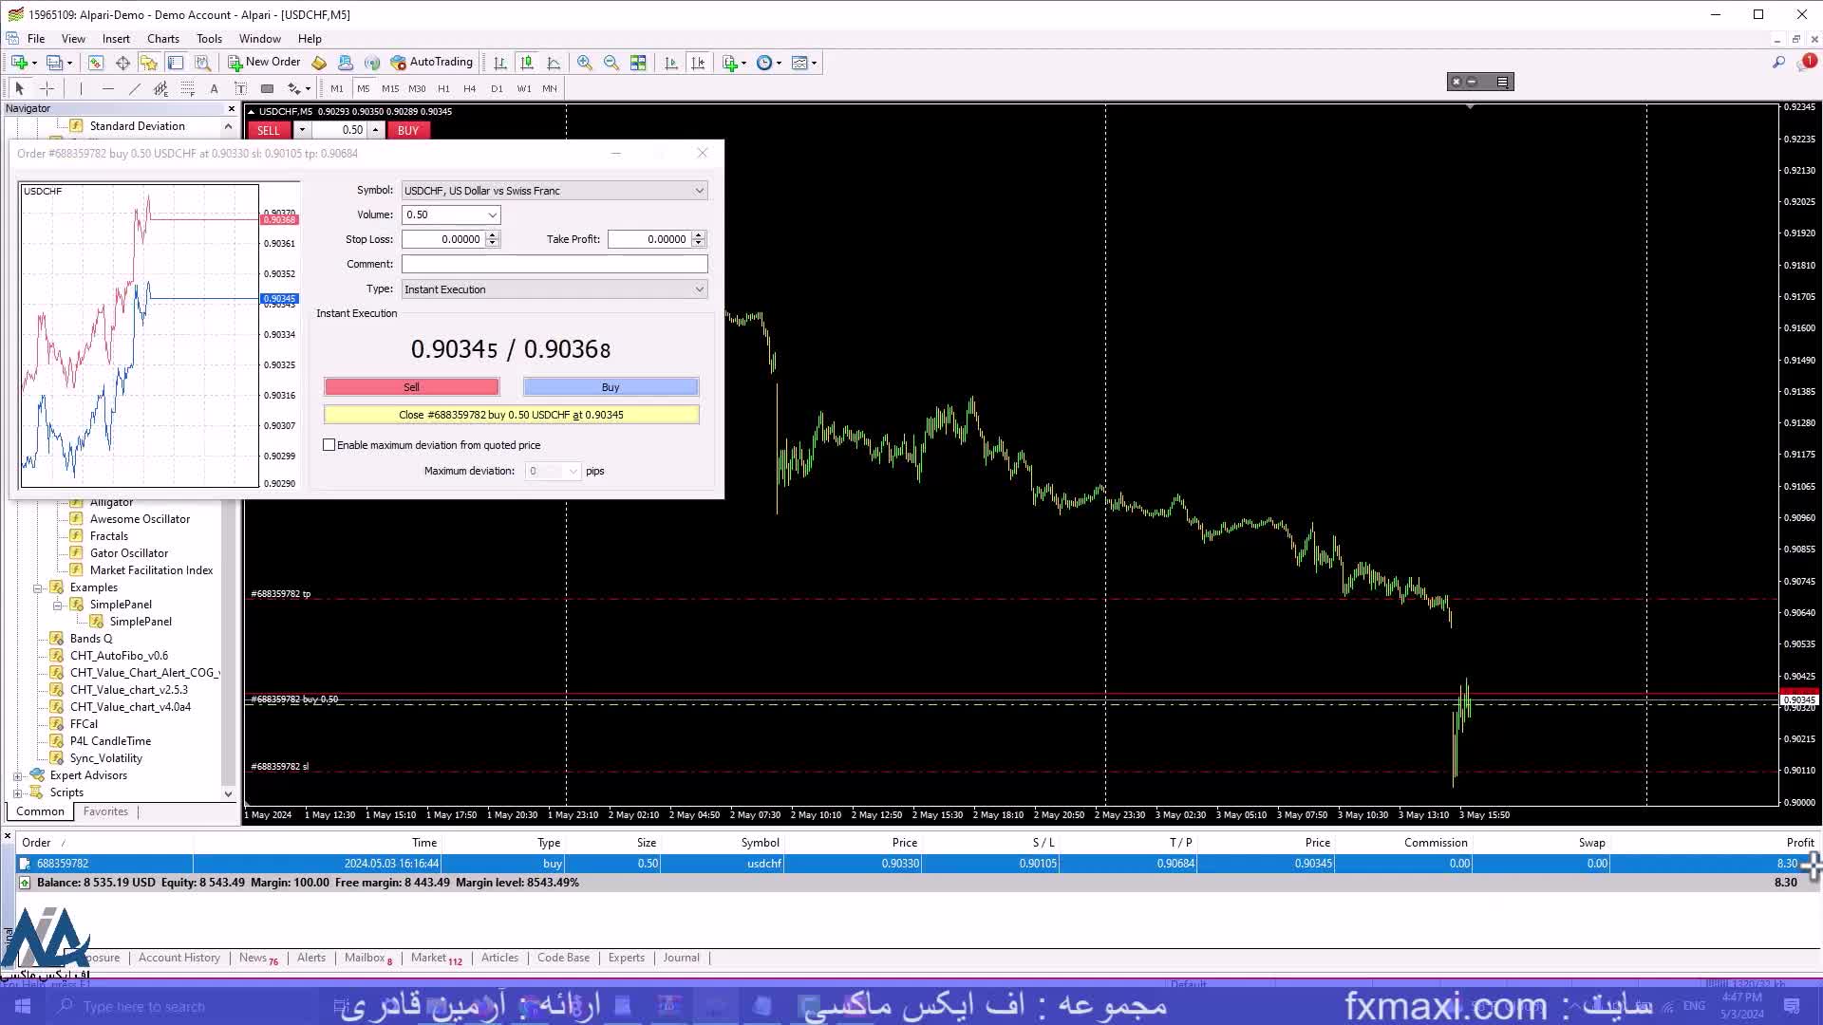Open the order Type dropdown
The height and width of the screenshot is (1025, 1823).
tap(700, 289)
